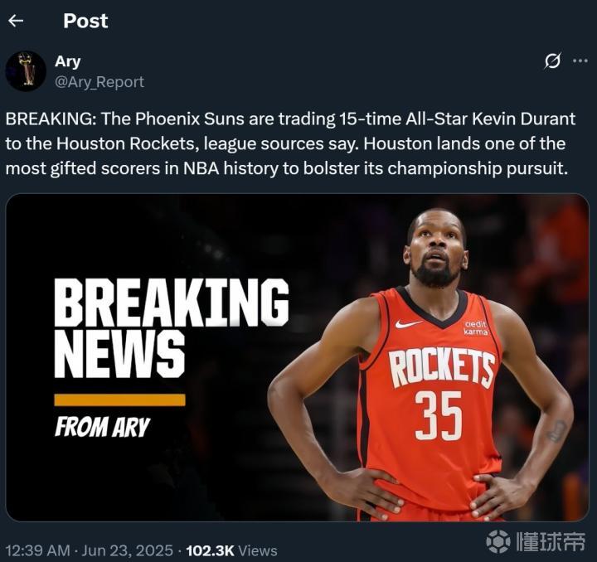Screen dimensions: 597x562
Task: Open the 102.3K Views count
Action: [232, 550]
